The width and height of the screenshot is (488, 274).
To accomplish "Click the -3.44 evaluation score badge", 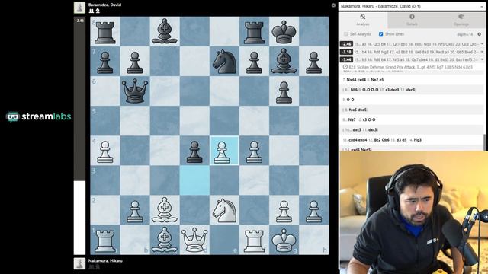I will (346, 59).
